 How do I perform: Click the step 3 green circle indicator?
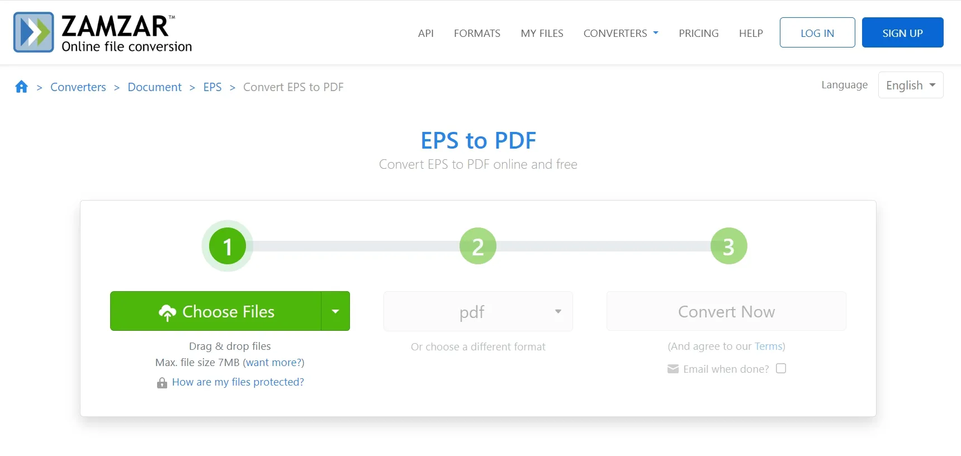point(728,246)
